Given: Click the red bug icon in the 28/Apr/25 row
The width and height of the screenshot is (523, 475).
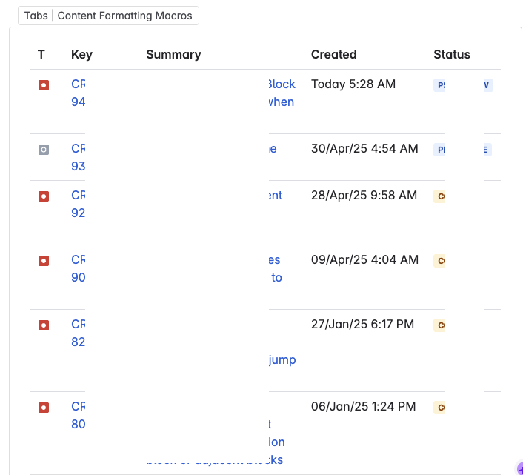Looking at the screenshot, I should click(44, 196).
